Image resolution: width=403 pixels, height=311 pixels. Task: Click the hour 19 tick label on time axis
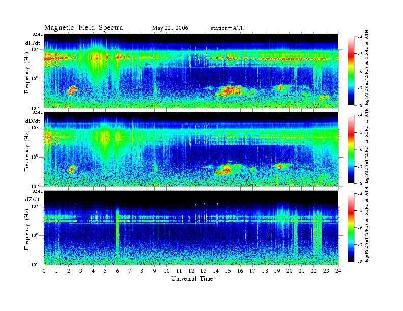277,271
